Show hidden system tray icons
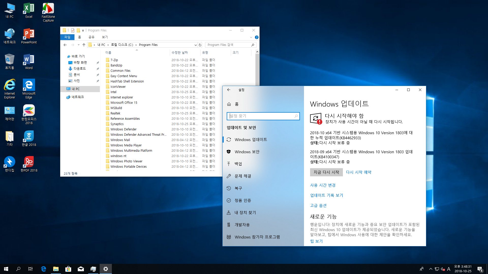Screen dimensions: 488x274 [431, 269]
